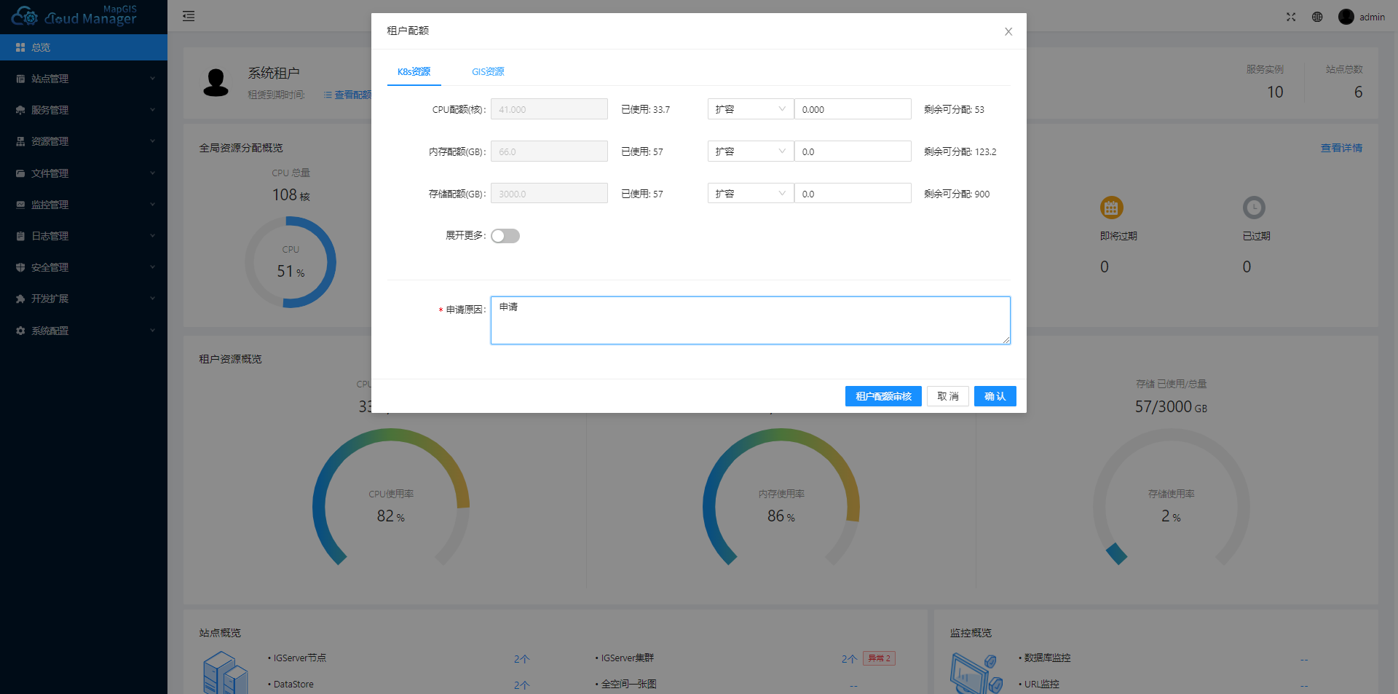
Task: Click the 取消 button
Action: [948, 396]
